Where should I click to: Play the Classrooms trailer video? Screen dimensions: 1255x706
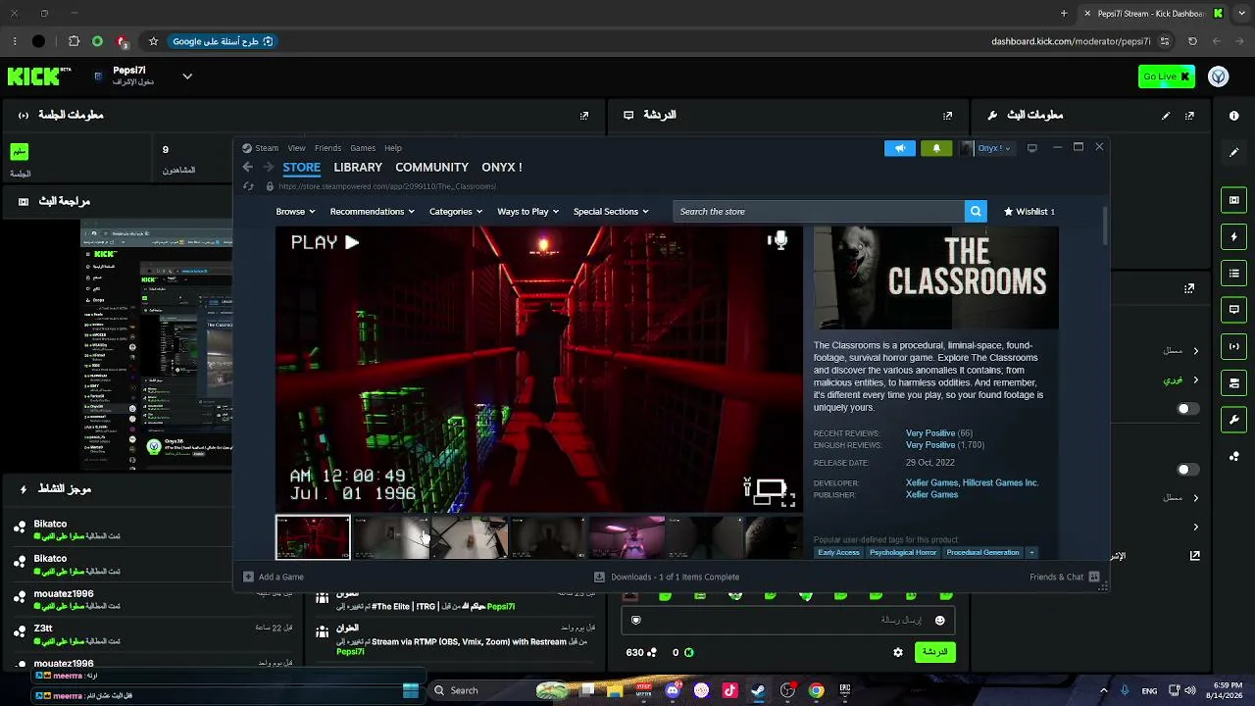pyautogui.click(x=326, y=242)
